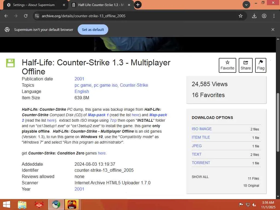Image resolution: width=280 pixels, height=210 pixels.
Task: Reload the archive.org page
Action: [26, 16]
